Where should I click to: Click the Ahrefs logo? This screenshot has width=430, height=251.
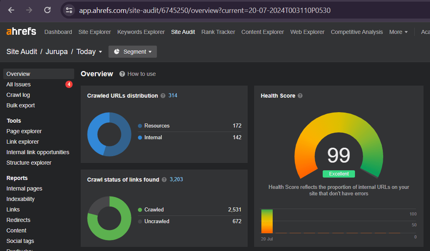point(21,31)
